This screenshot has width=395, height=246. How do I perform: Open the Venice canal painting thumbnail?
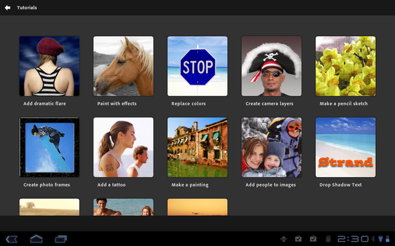197,148
